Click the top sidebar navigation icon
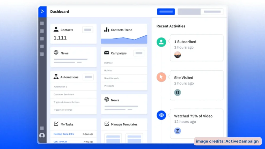The height and width of the screenshot is (149, 265). (42, 23)
